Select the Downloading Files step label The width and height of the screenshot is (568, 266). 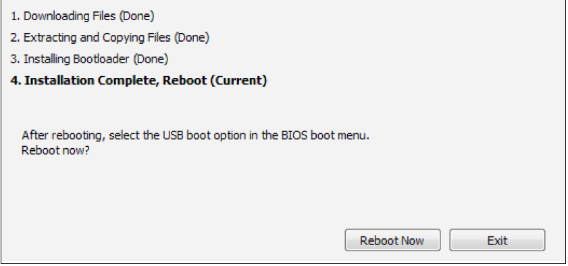[82, 16]
